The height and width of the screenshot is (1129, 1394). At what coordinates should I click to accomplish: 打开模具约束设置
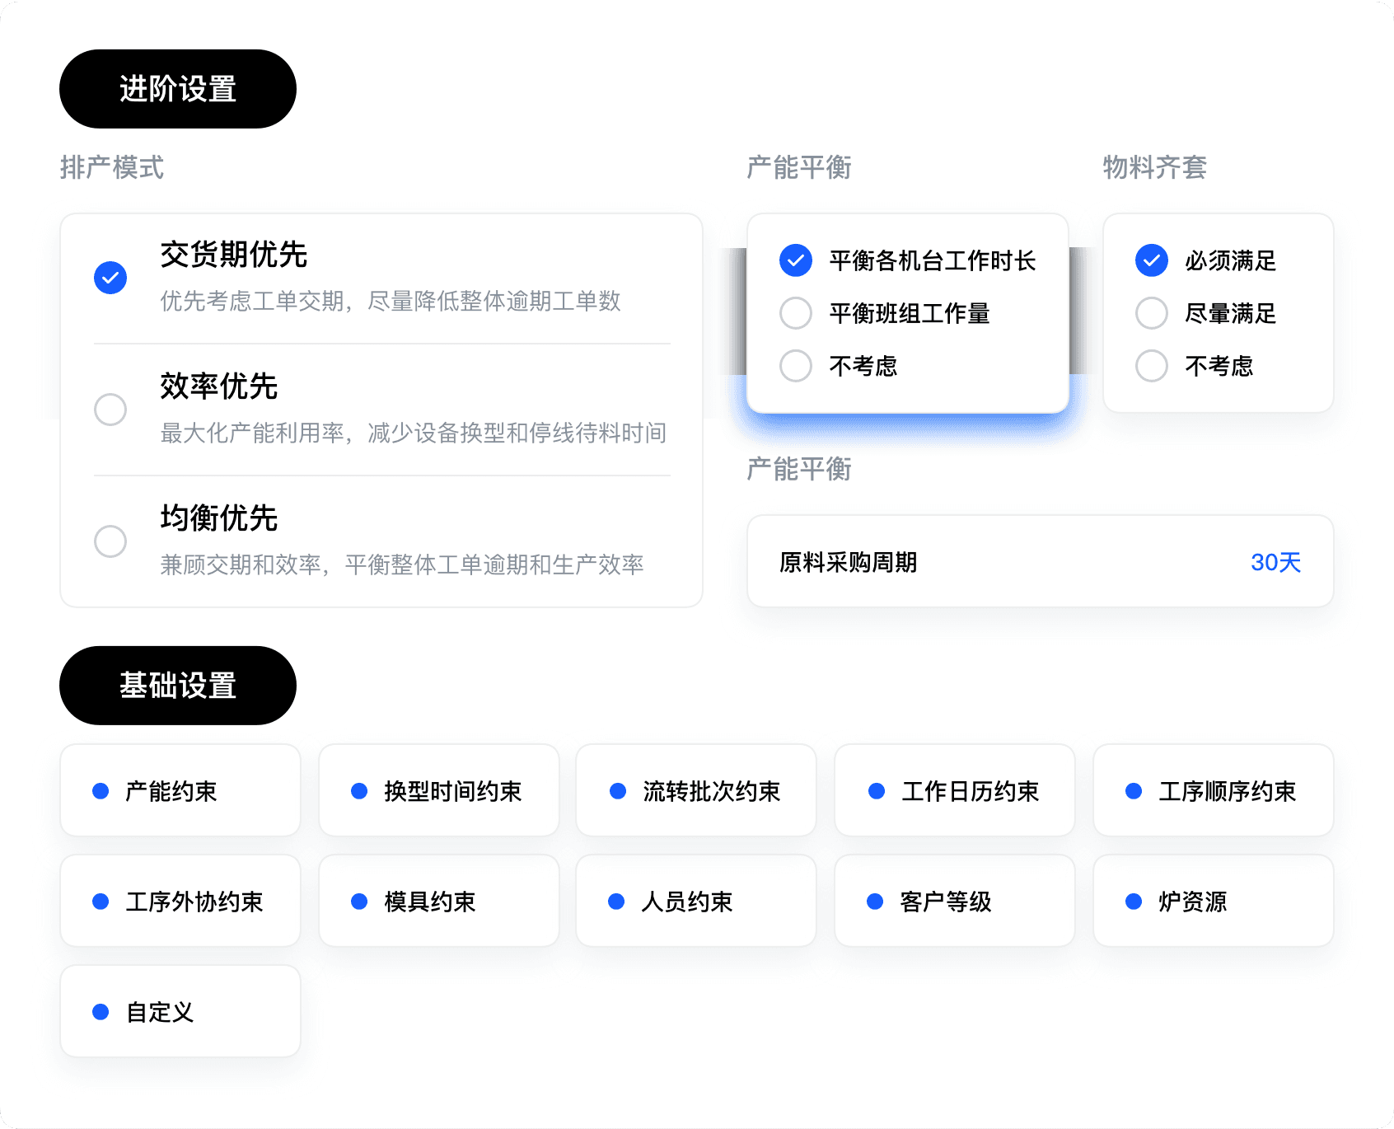(x=438, y=901)
